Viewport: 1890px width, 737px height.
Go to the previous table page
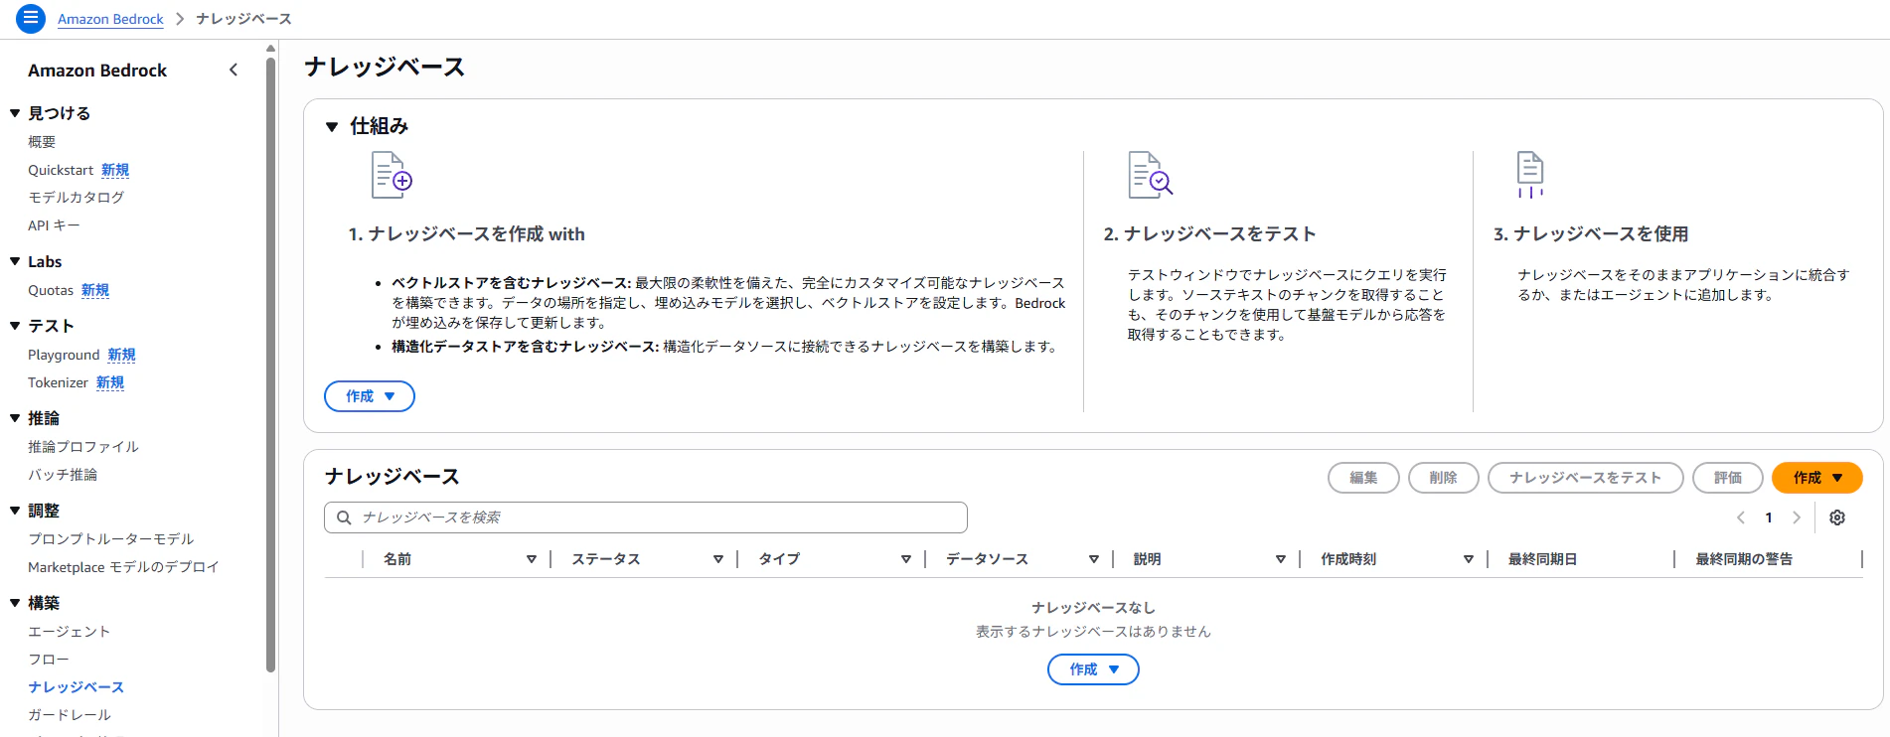pyautogui.click(x=1741, y=517)
